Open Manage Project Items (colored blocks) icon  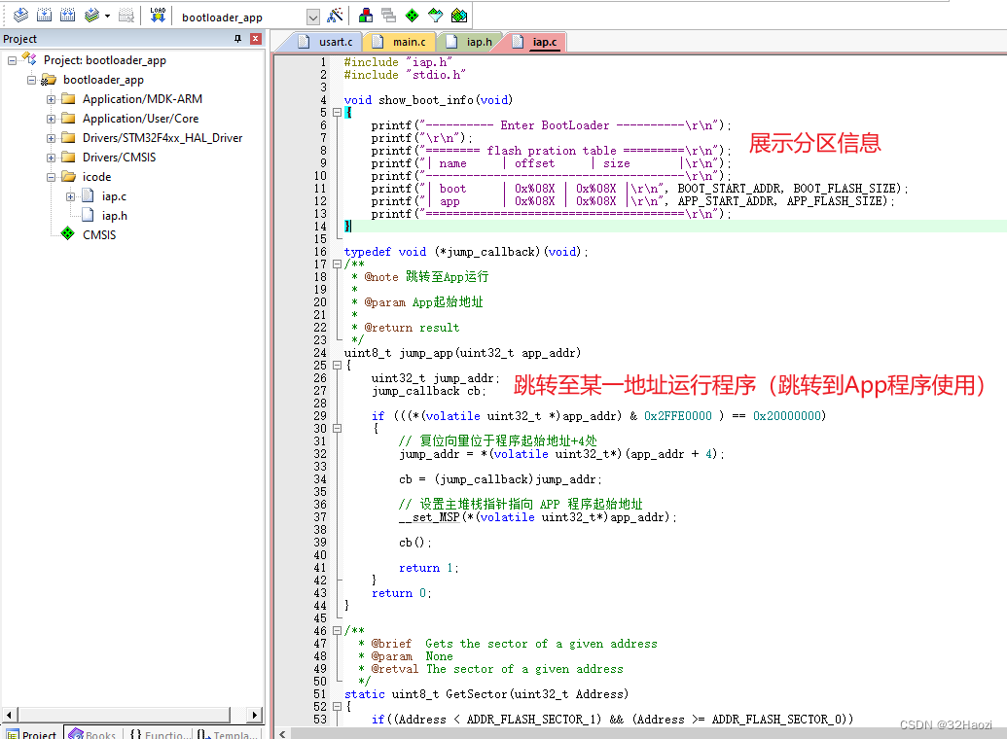[366, 16]
